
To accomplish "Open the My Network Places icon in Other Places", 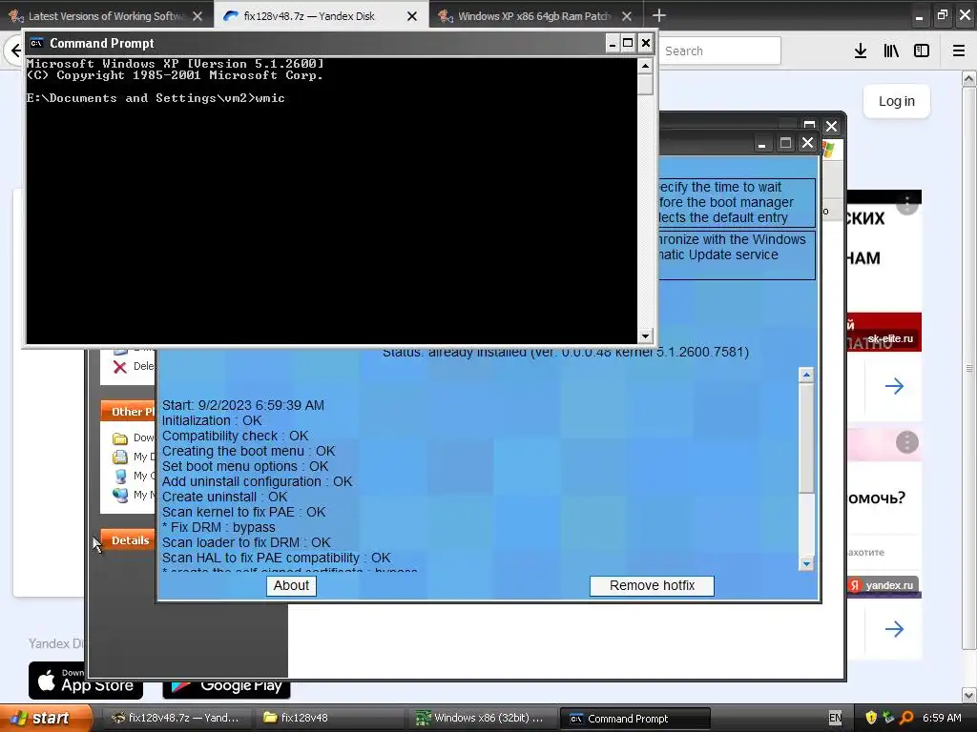I will [120, 495].
